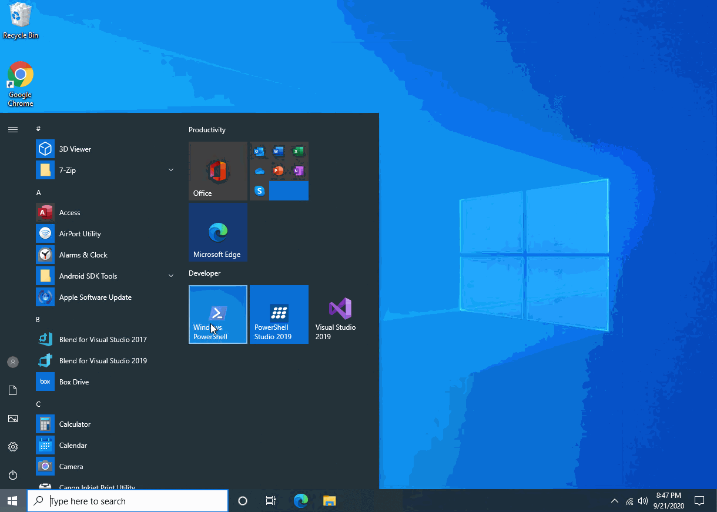Image resolution: width=717 pixels, height=512 pixels.
Task: Open File Explorer from taskbar
Action: click(x=330, y=501)
